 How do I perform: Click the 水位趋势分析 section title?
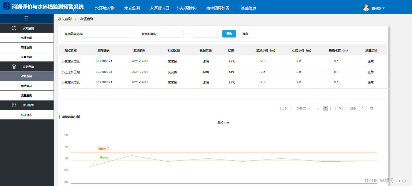pyautogui.click(x=71, y=117)
